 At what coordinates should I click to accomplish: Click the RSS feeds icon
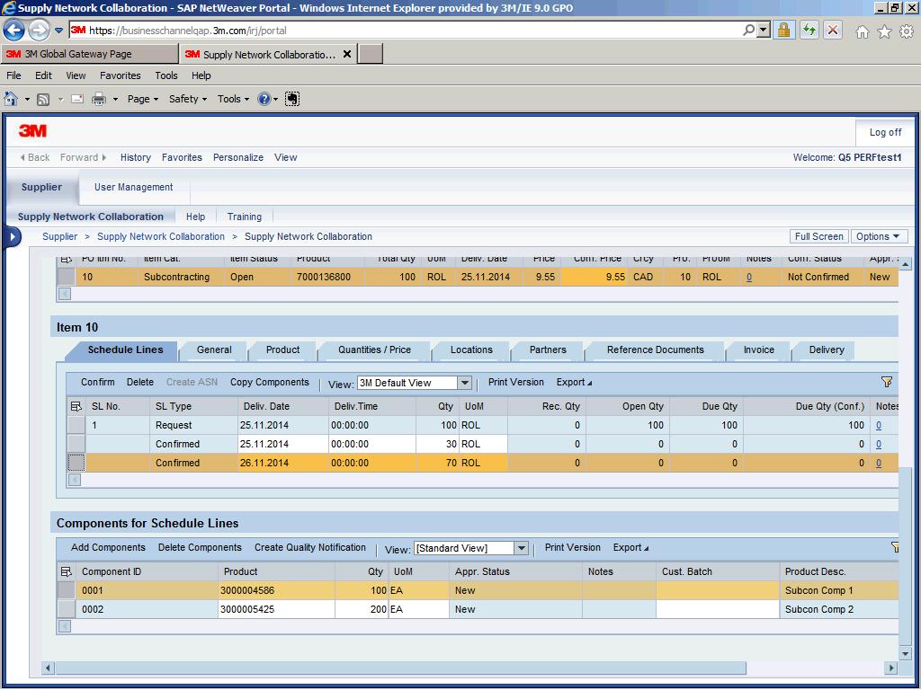(43, 99)
